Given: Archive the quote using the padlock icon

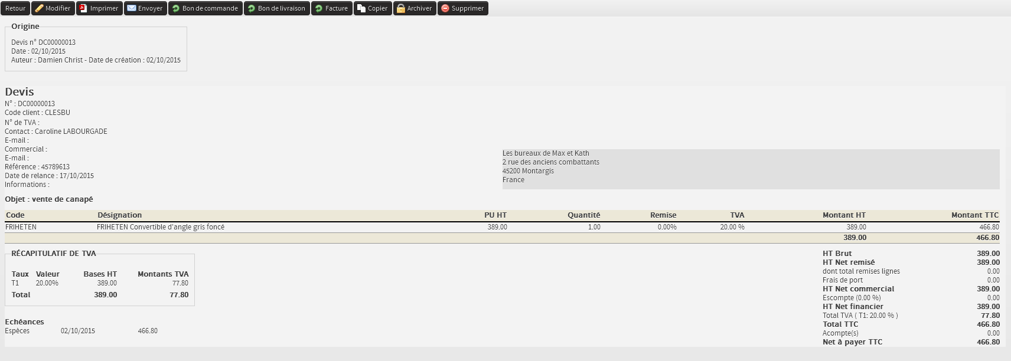Looking at the screenshot, I should coord(401,8).
